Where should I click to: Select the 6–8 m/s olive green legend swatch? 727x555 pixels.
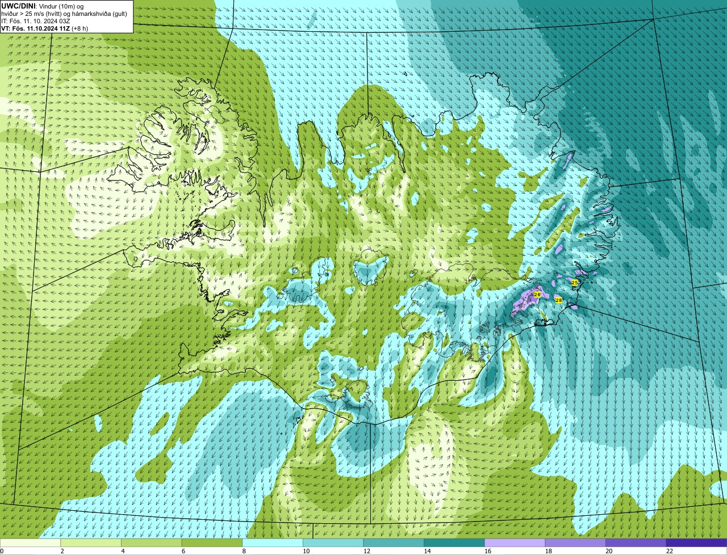212,543
